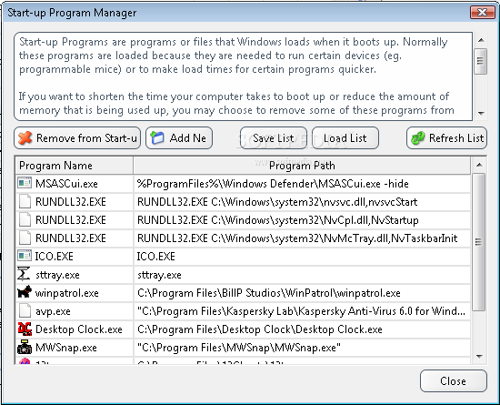
Task: Click the Kaspersky Lab Anti-Virus path cell
Action: (302, 311)
